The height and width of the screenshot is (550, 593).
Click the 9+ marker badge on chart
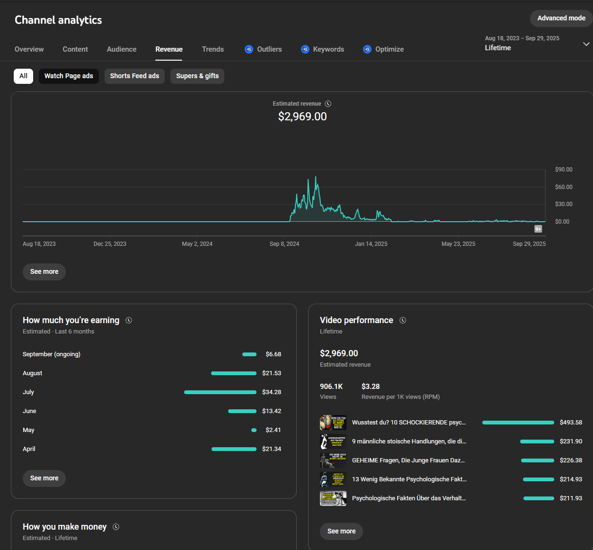538,229
